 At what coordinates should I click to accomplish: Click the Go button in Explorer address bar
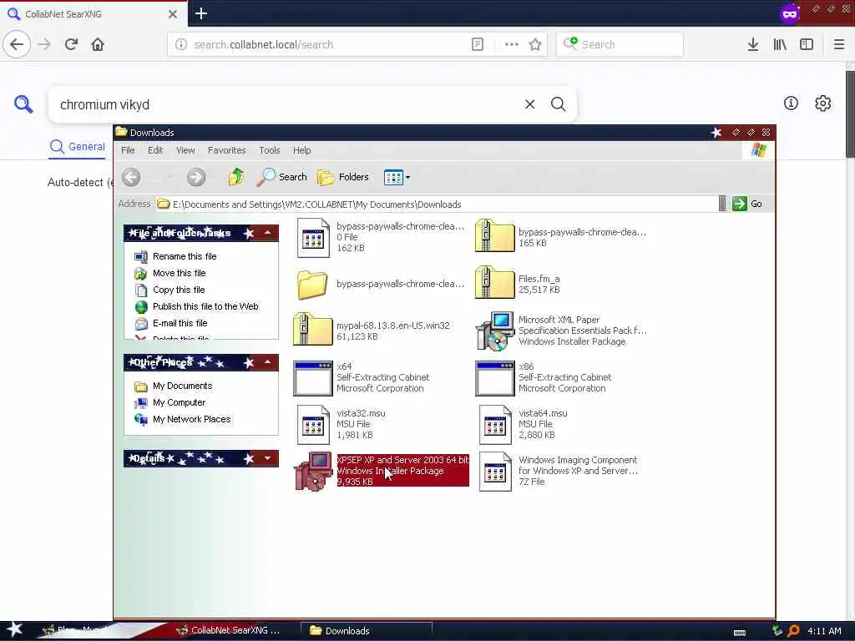pyautogui.click(x=747, y=204)
